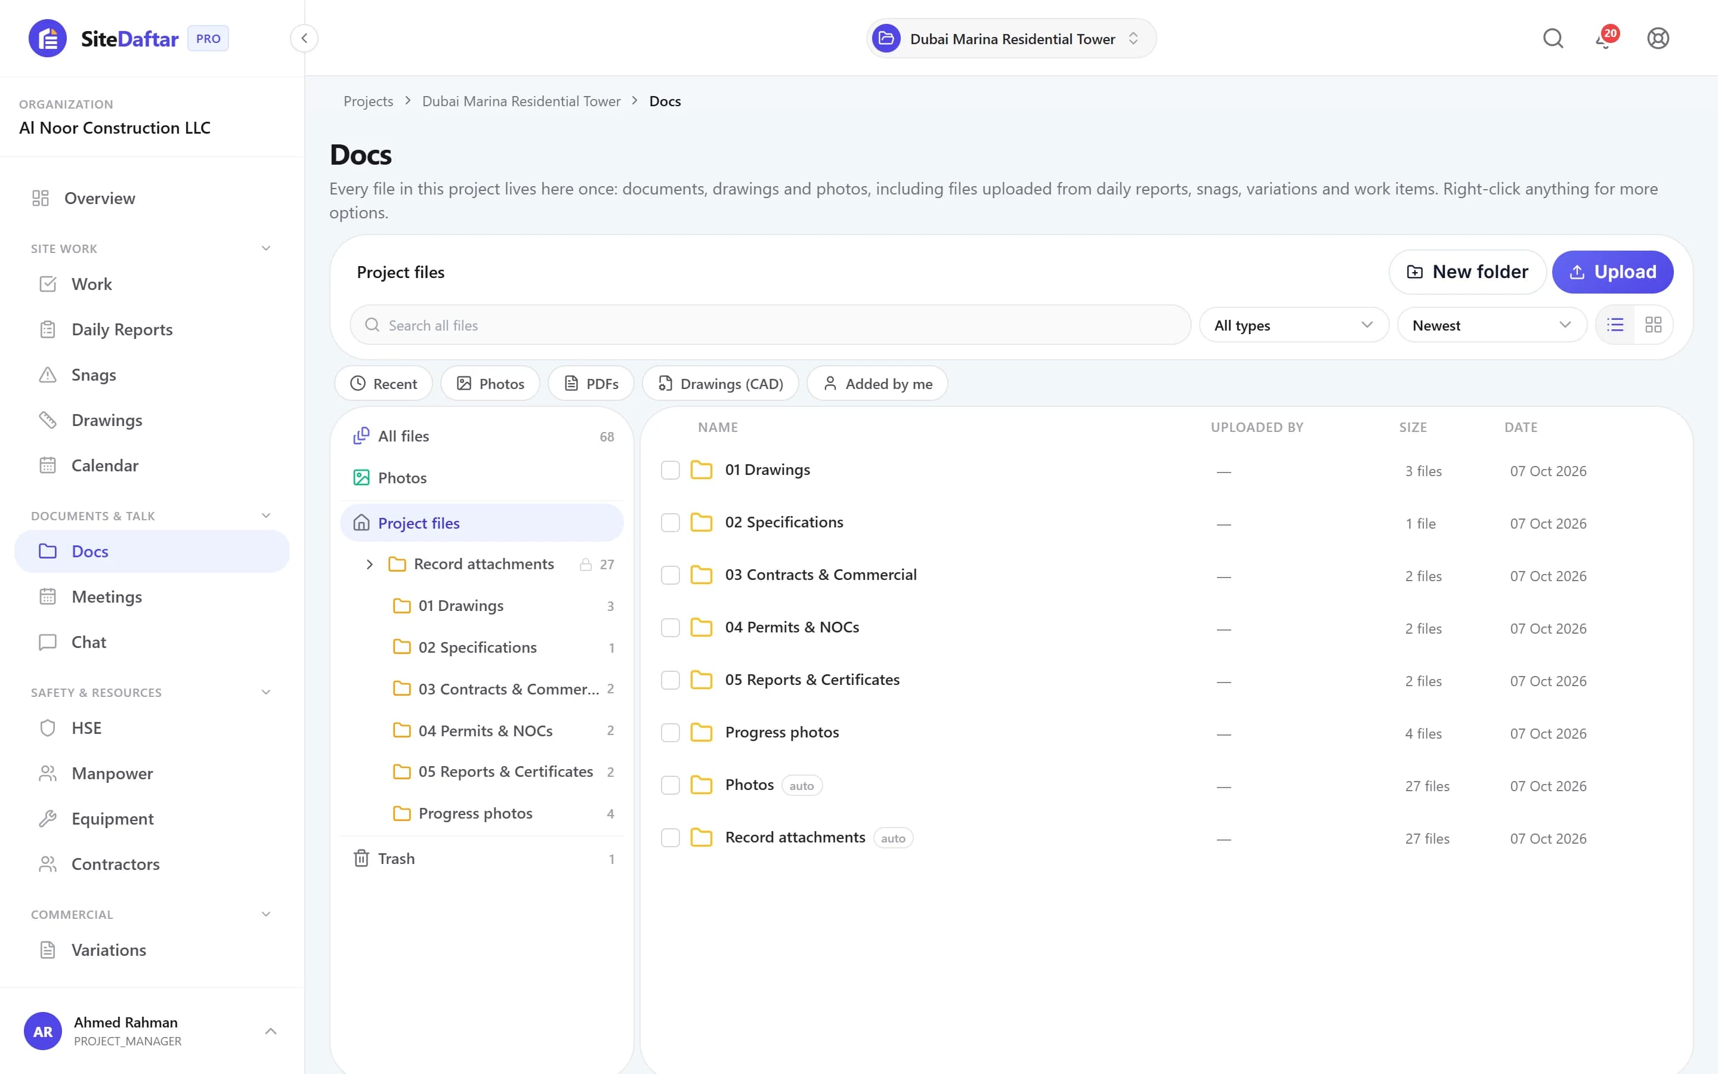Open Chat in the sidebar

click(x=152, y=642)
